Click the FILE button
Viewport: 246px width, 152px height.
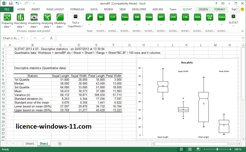coord(6,9)
